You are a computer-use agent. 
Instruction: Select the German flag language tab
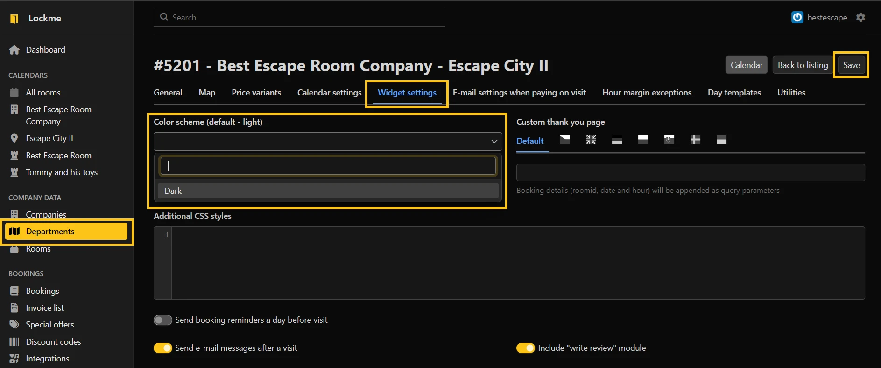click(617, 140)
